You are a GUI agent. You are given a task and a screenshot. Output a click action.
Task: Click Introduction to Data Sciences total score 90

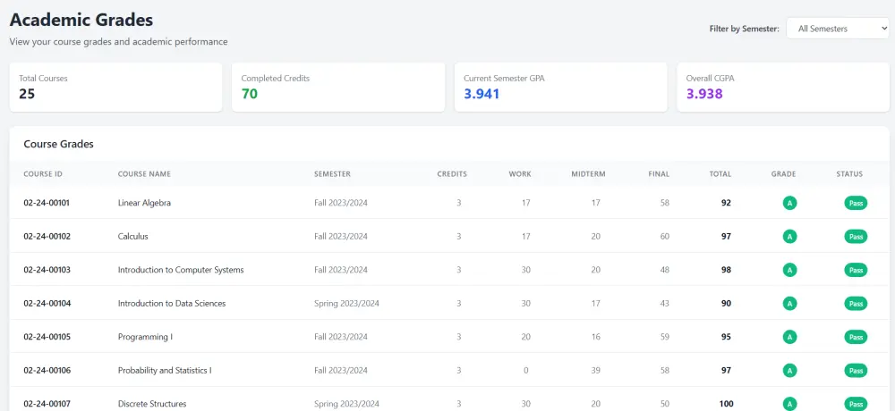(726, 303)
